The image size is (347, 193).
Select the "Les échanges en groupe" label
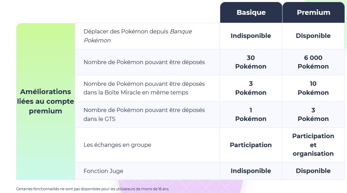[x=117, y=145]
